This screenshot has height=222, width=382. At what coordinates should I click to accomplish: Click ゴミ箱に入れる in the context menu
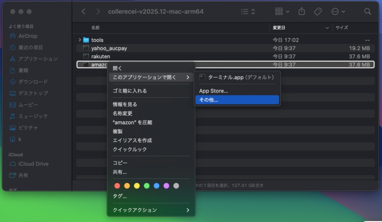click(129, 91)
